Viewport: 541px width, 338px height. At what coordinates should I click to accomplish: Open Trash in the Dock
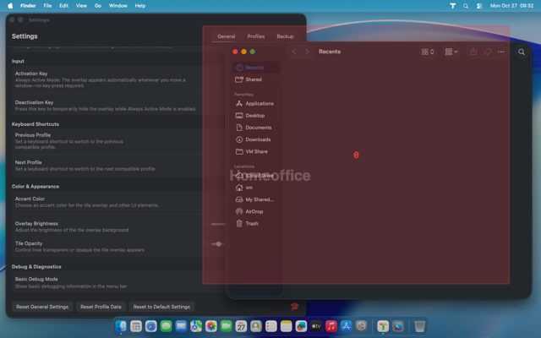tap(419, 326)
